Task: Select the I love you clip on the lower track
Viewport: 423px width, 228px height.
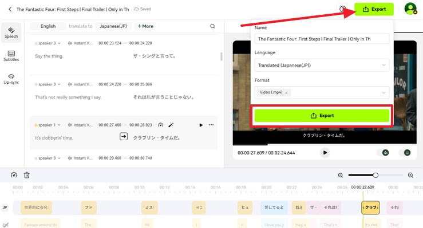Action: pyautogui.click(x=274, y=225)
